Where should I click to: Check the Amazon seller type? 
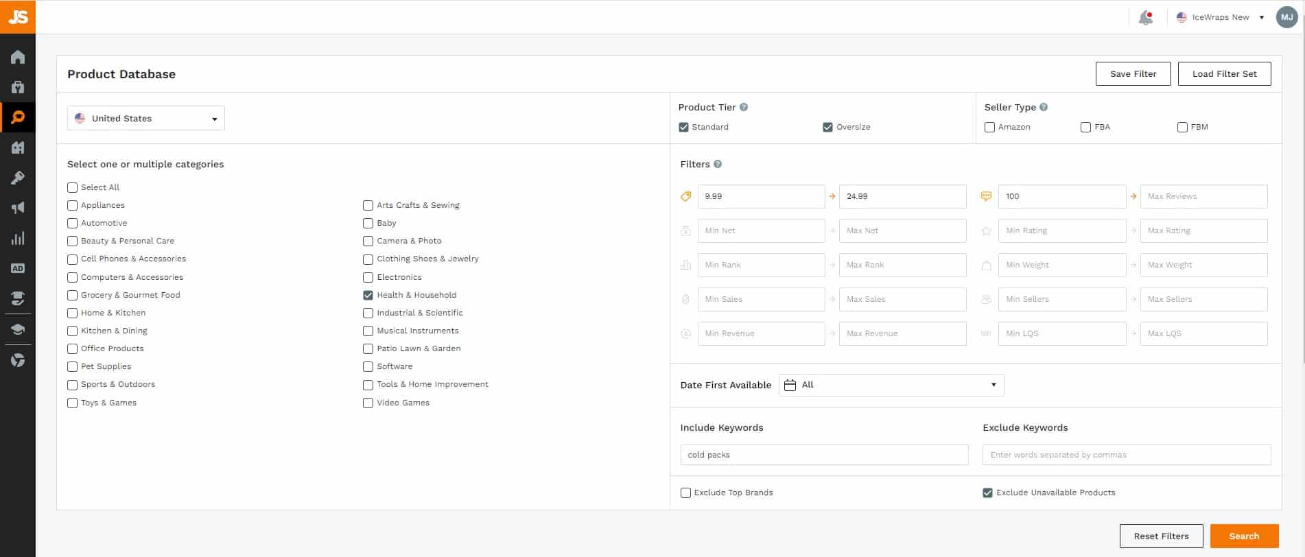[x=989, y=127]
